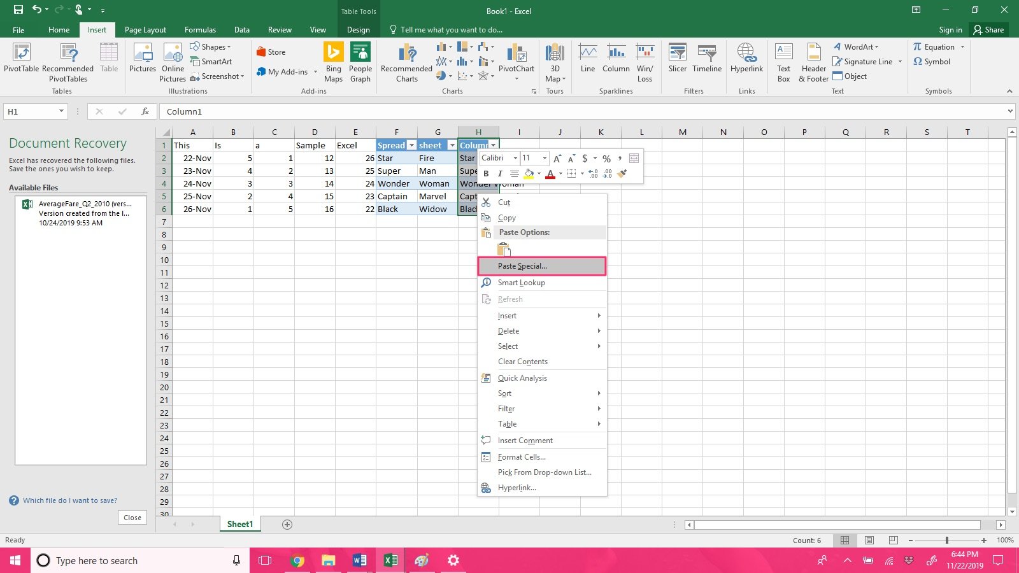
Task: Open the font size dropdown
Action: click(545, 158)
